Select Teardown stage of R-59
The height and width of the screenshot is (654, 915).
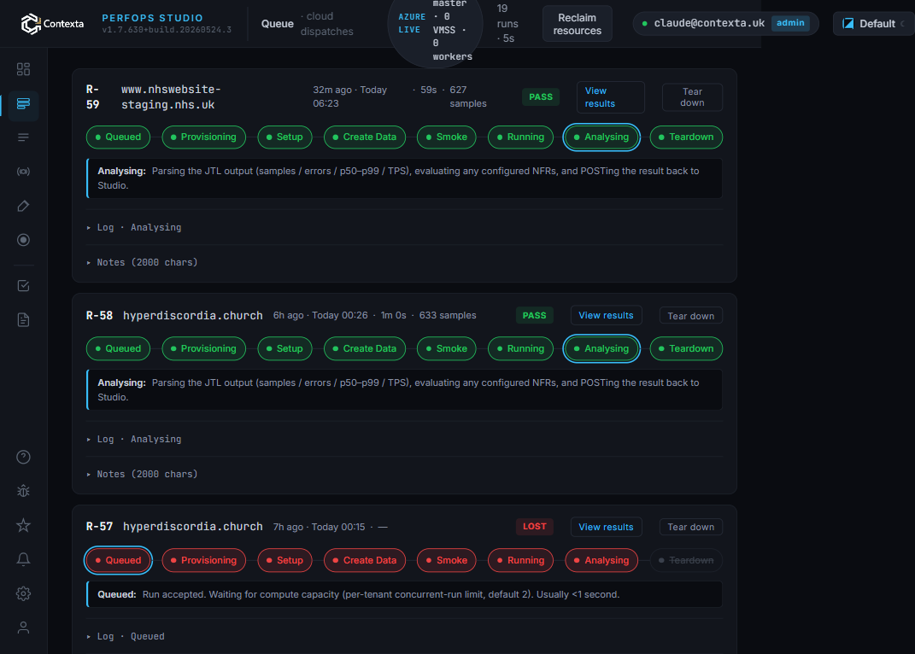686,137
